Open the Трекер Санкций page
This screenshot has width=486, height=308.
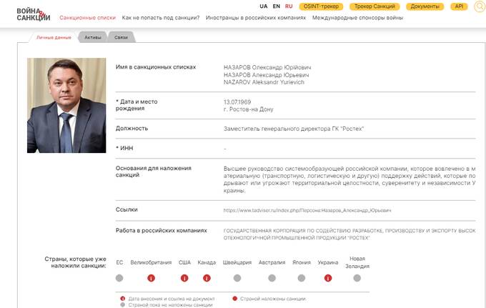[x=375, y=6]
